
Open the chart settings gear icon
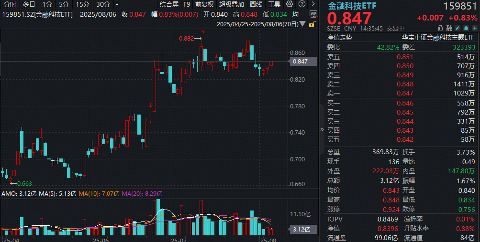coord(289,4)
